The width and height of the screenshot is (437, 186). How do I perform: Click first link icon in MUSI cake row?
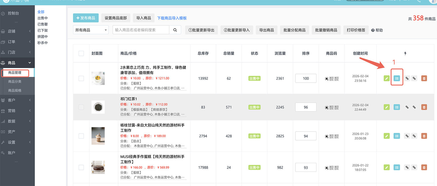click(407, 167)
